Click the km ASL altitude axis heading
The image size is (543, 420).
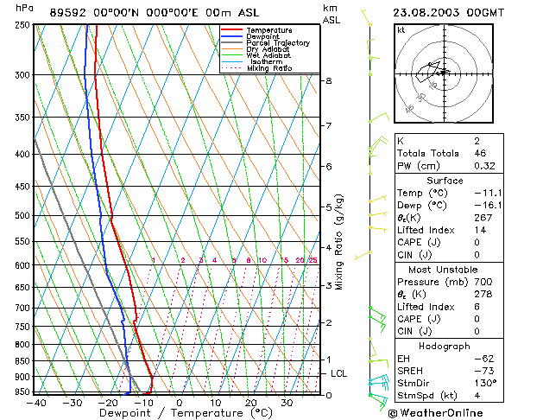click(331, 14)
